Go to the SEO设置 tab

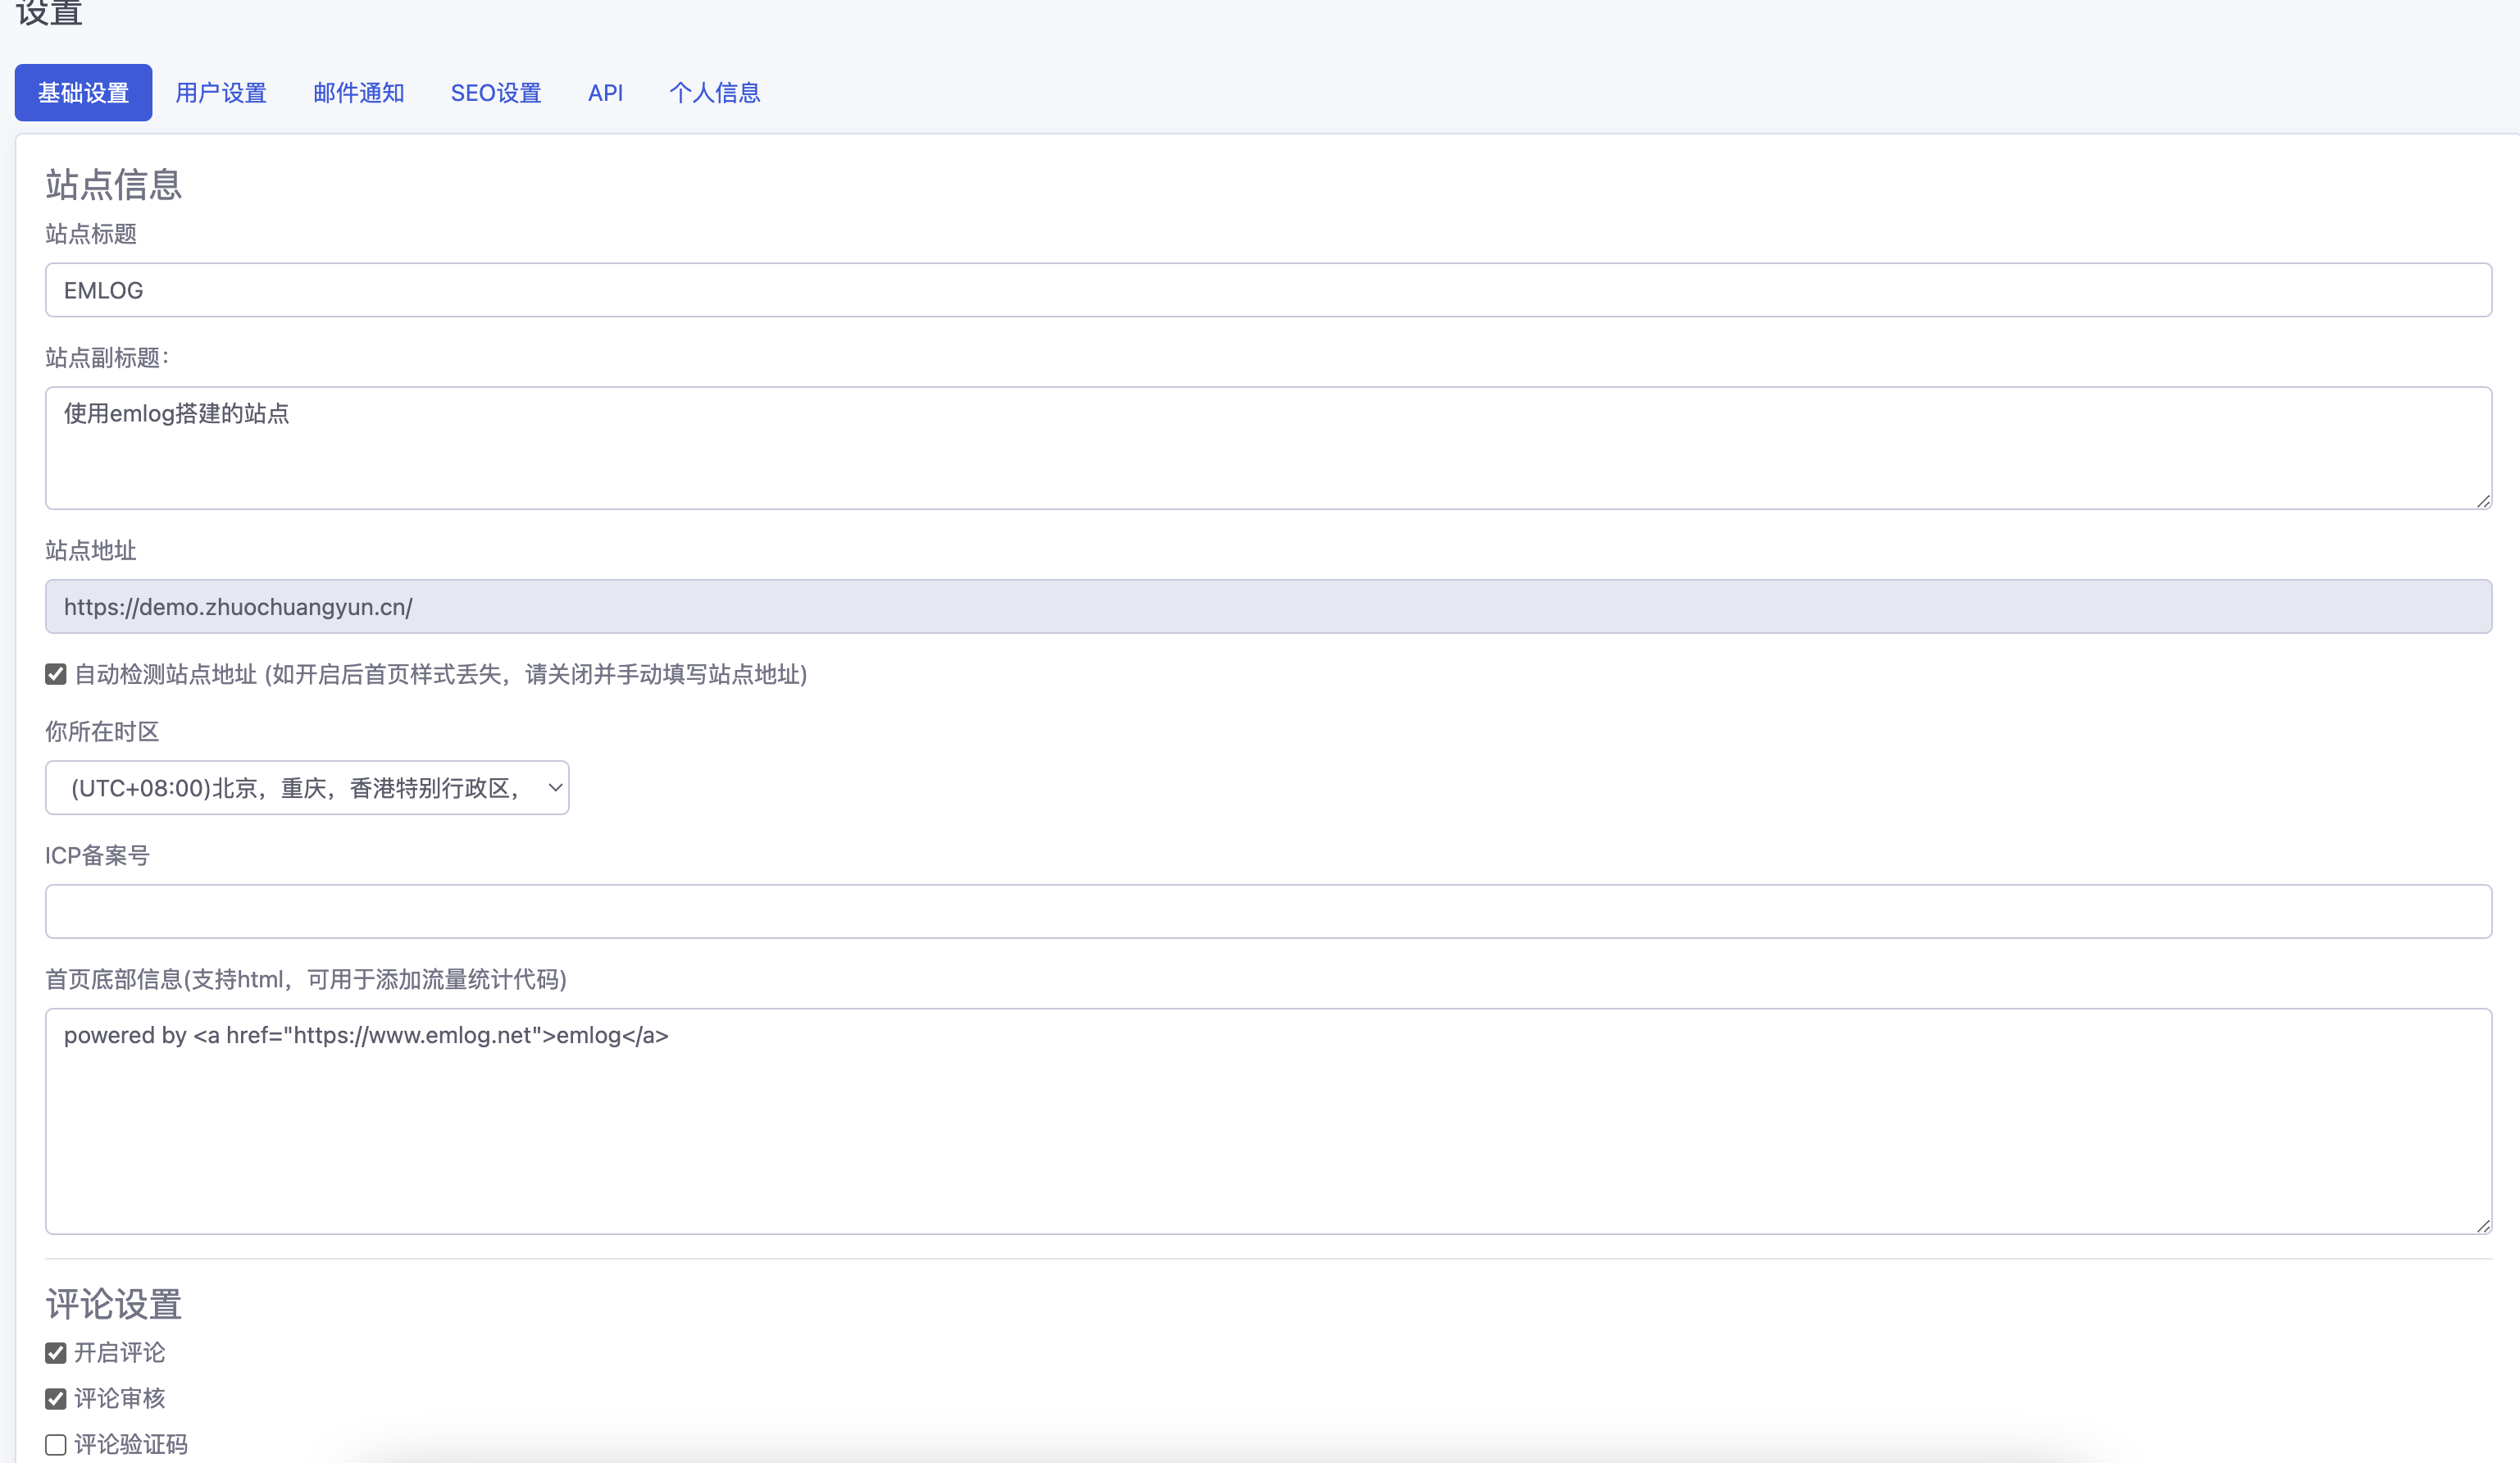(x=496, y=93)
